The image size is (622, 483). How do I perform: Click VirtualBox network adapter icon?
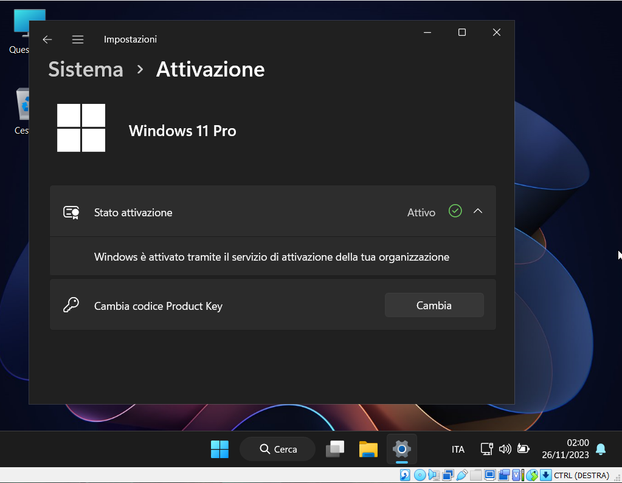(x=448, y=474)
